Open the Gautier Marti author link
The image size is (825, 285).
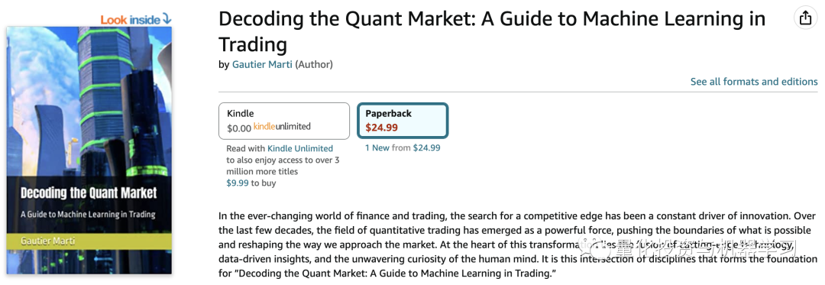click(262, 65)
